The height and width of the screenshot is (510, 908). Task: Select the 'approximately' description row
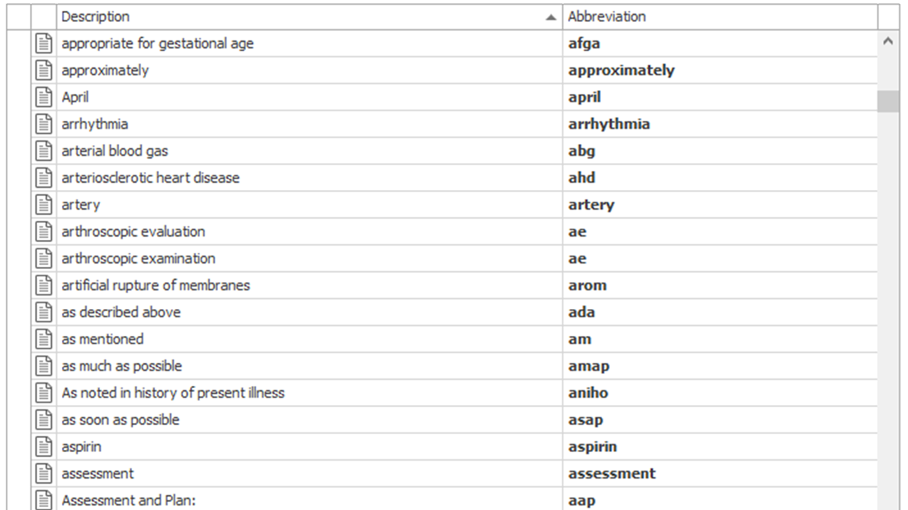tap(309, 70)
